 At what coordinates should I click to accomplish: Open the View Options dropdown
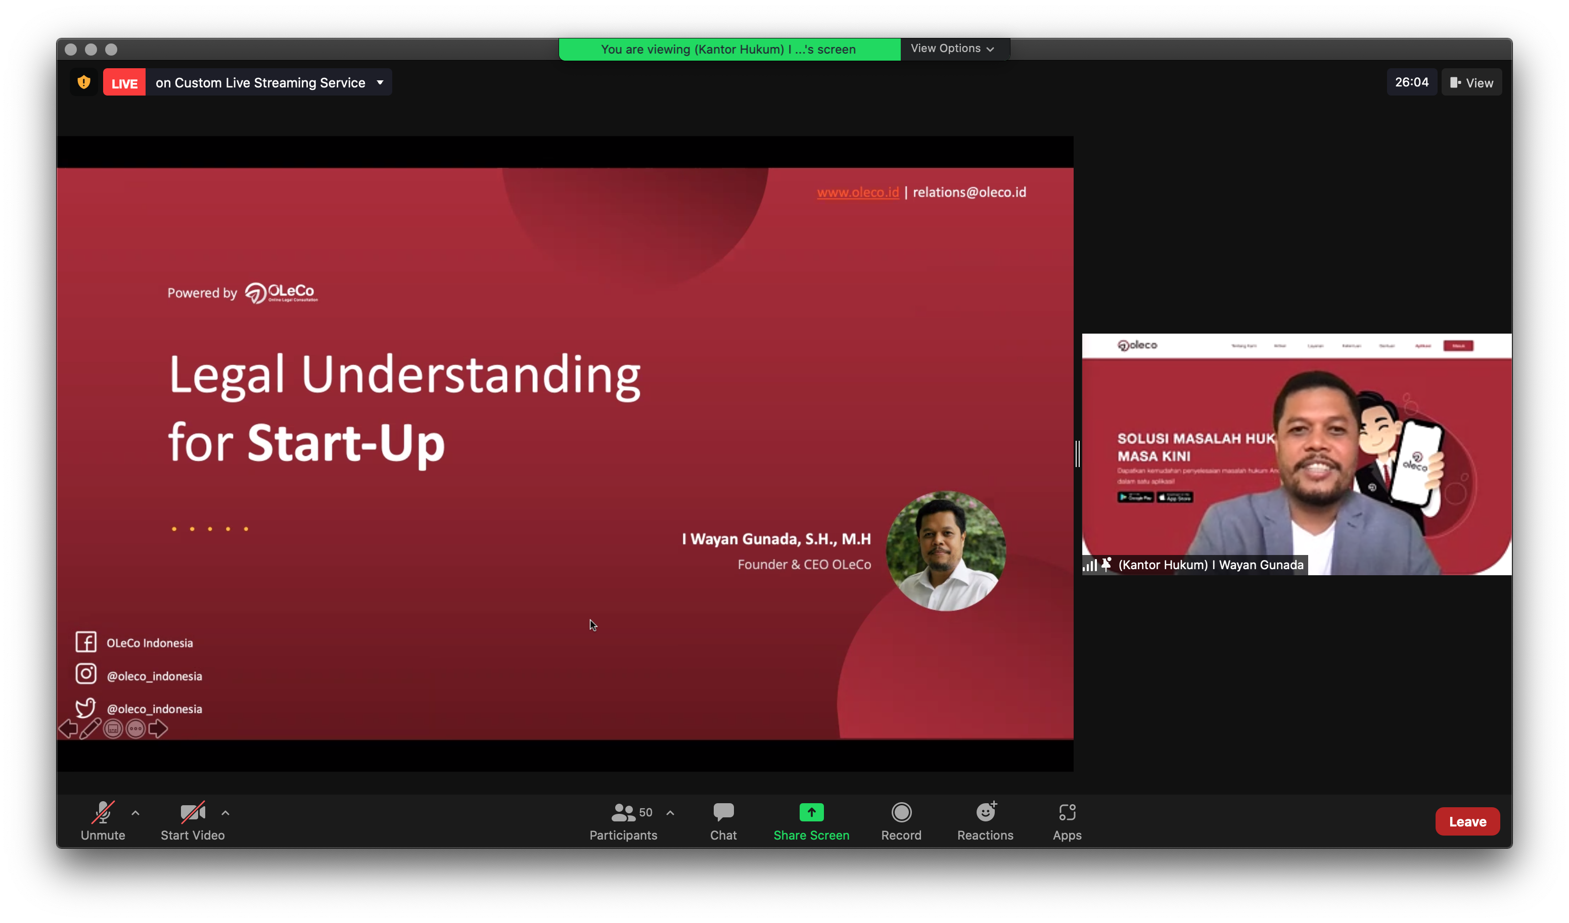tap(952, 49)
